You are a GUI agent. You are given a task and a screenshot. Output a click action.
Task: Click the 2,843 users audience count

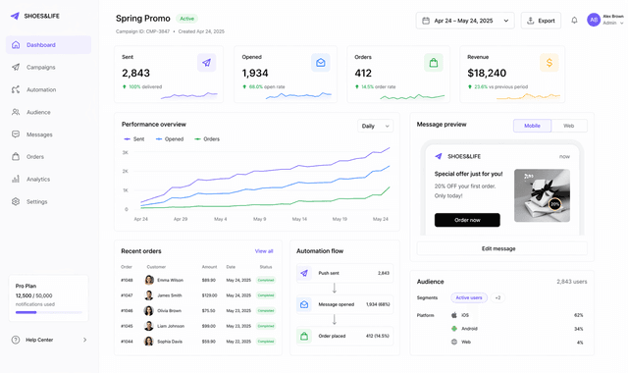tap(571, 282)
